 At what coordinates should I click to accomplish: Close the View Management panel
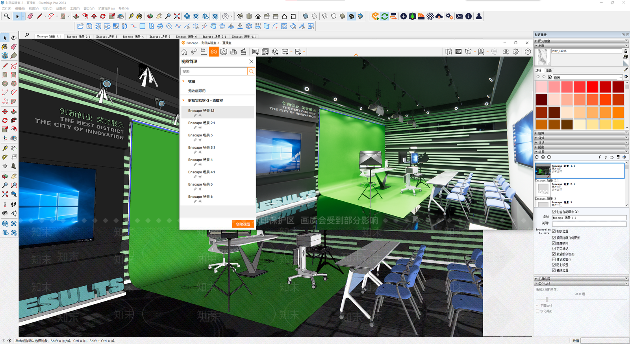(251, 61)
